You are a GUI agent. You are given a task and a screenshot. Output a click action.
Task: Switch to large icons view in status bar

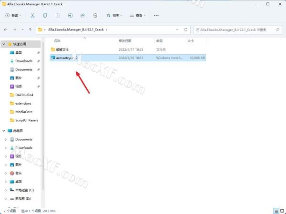click(x=282, y=210)
